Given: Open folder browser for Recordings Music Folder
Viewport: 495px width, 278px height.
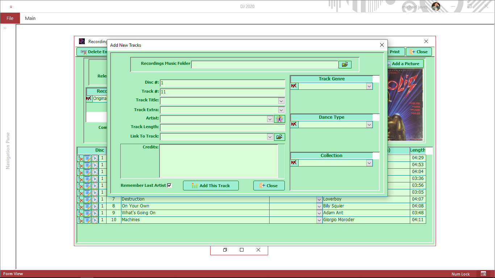Looking at the screenshot, I should [x=345, y=64].
